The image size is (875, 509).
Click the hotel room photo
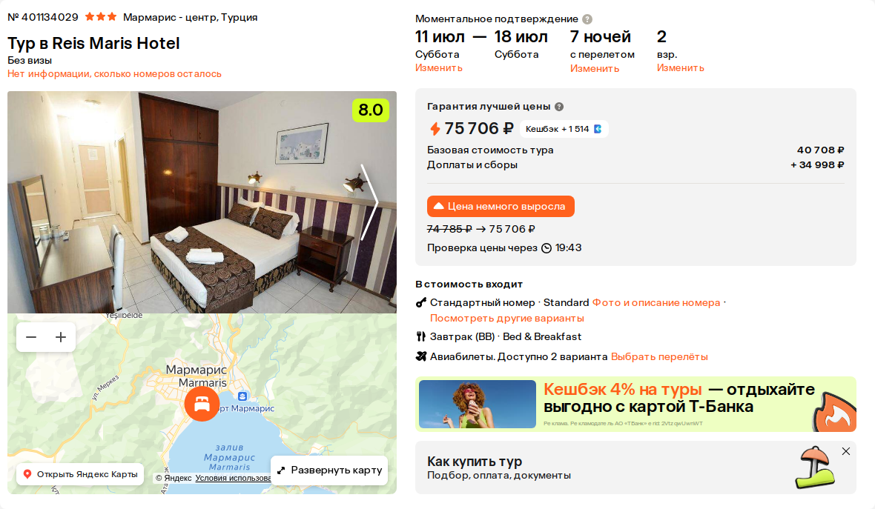(x=202, y=202)
